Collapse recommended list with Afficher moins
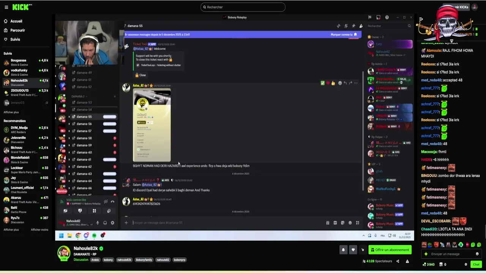This screenshot has width=486, height=273. click(39, 230)
